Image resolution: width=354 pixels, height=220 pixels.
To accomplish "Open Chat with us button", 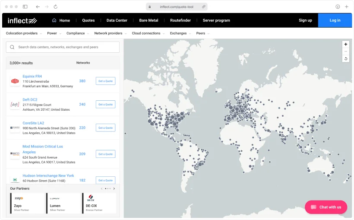I will point(326,207).
